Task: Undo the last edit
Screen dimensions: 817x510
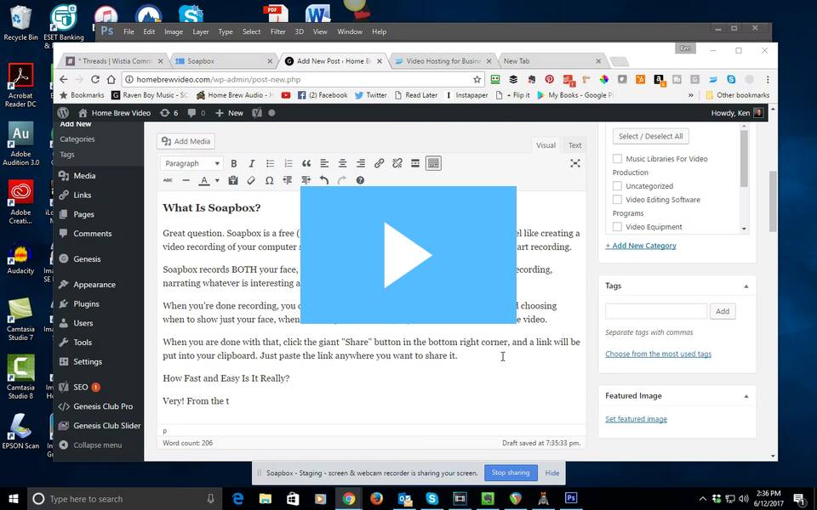Action: (x=324, y=180)
